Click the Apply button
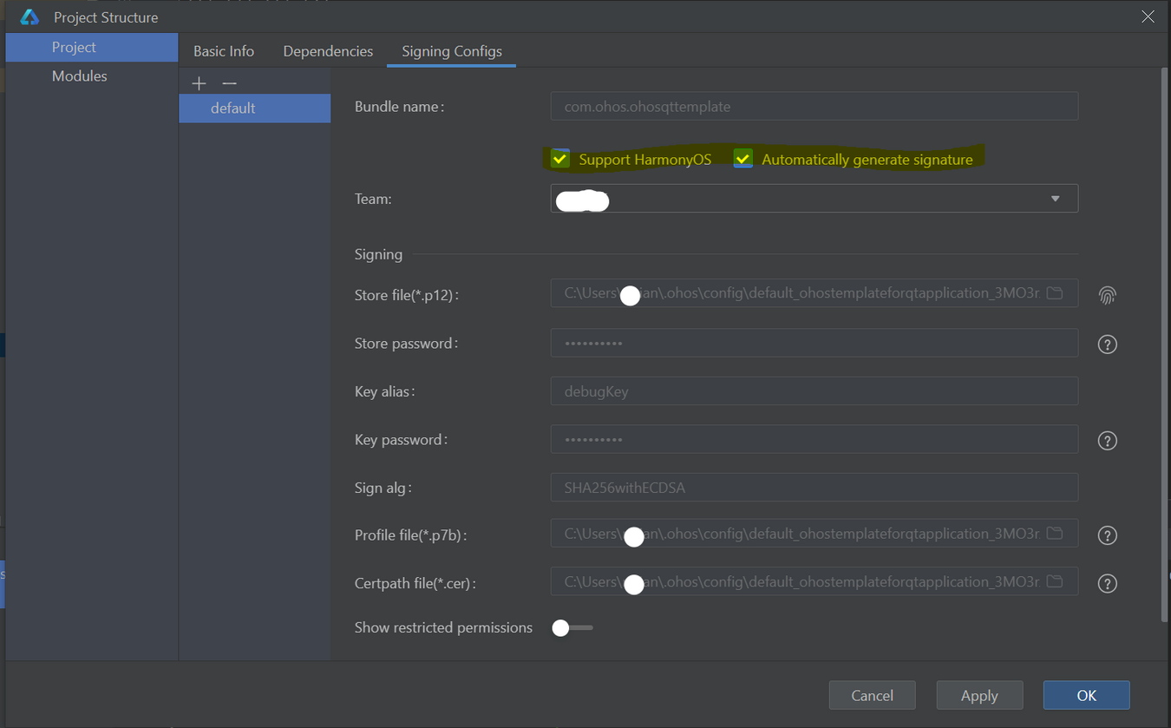This screenshot has width=1171, height=728. (x=979, y=694)
